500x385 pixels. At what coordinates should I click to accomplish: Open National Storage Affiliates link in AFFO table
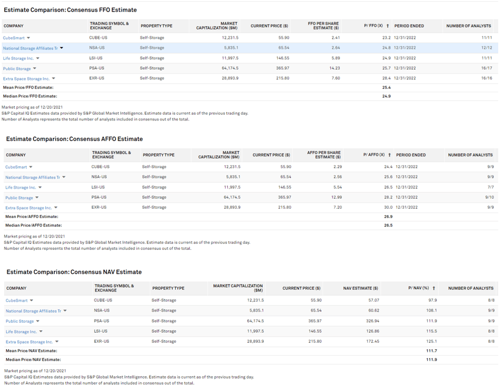pos(32,178)
